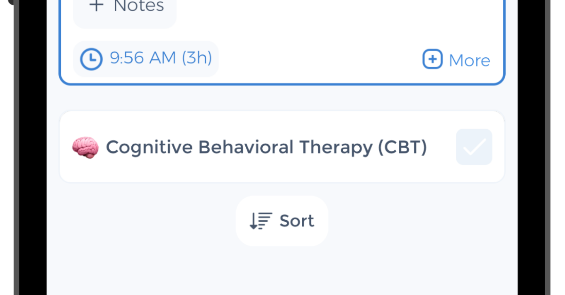Click the plus icon beside Notes
The height and width of the screenshot is (295, 565).
tap(96, 7)
